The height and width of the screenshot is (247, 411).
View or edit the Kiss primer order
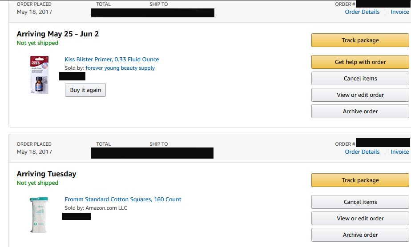tap(360, 95)
